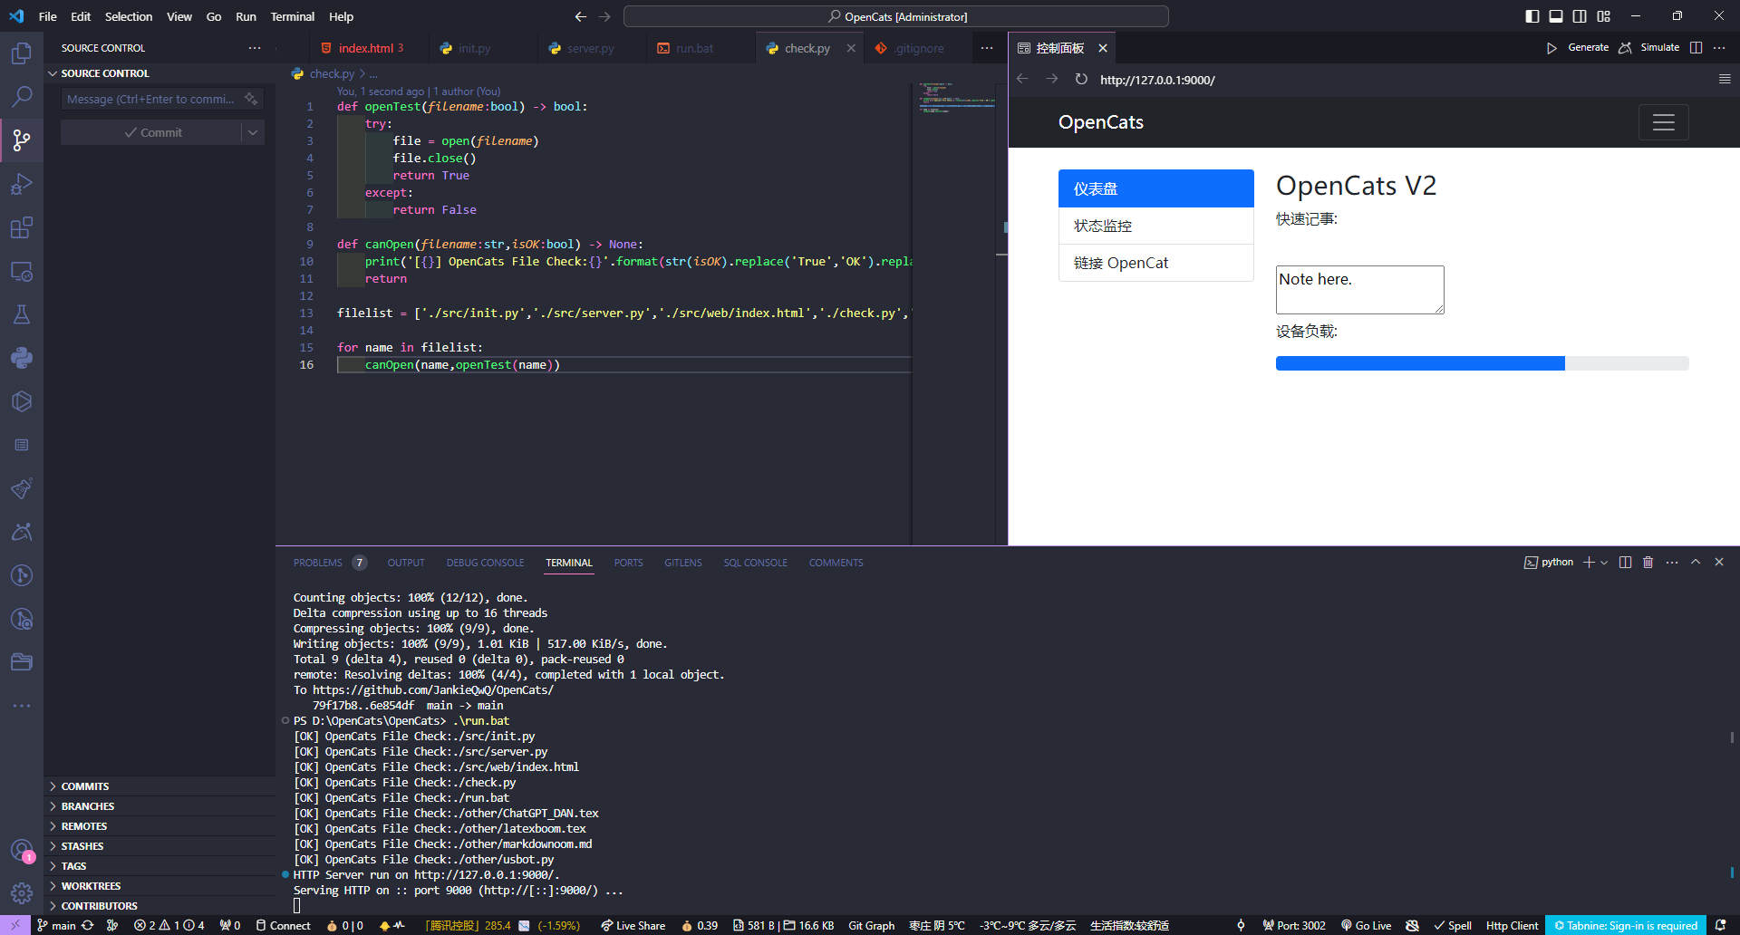Add a new terminal with plus icon

point(1589,563)
